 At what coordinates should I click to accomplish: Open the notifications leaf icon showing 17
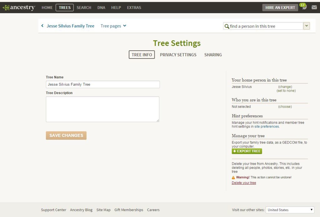[x=303, y=7]
